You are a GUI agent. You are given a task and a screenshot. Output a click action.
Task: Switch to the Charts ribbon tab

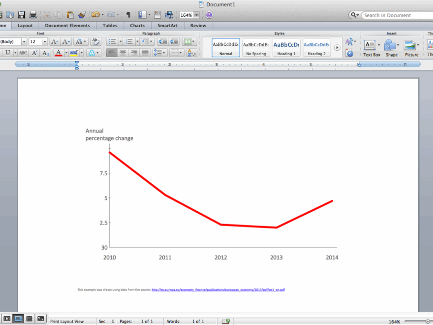(137, 26)
